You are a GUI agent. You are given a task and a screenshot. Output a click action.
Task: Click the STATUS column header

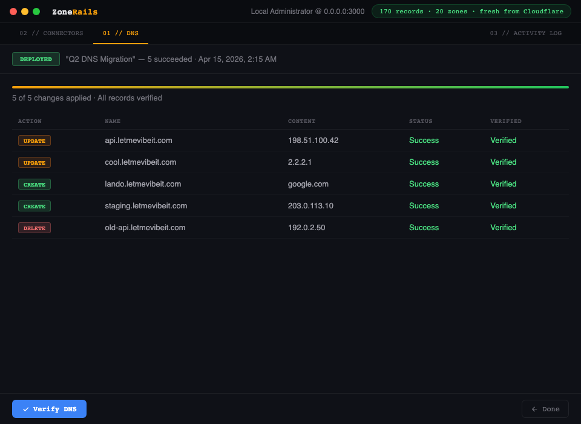pyautogui.click(x=421, y=121)
